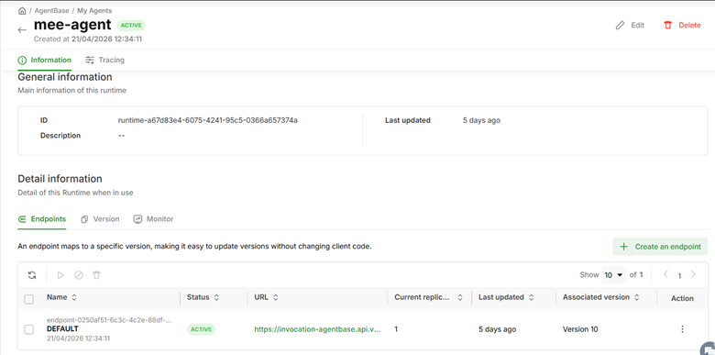Select the Information tab
Viewport: 715px width, 355px height.
coord(45,60)
